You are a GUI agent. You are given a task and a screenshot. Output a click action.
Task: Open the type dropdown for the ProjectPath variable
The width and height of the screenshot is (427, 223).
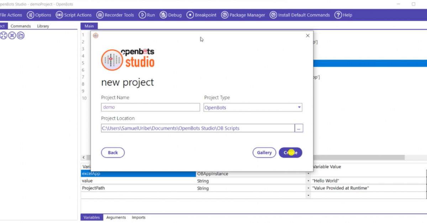pyautogui.click(x=308, y=188)
